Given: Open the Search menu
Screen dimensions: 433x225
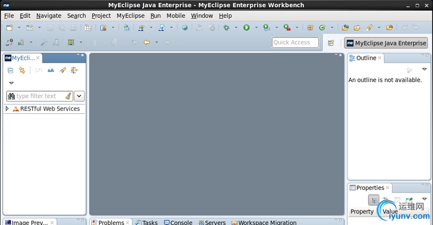Looking at the screenshot, I should click(x=77, y=16).
